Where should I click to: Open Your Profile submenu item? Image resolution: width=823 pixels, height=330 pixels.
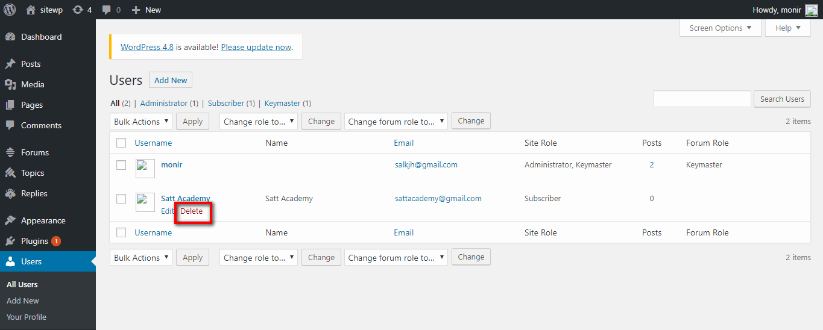(x=27, y=317)
